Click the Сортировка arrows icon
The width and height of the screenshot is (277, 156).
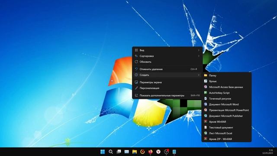(x=136, y=56)
